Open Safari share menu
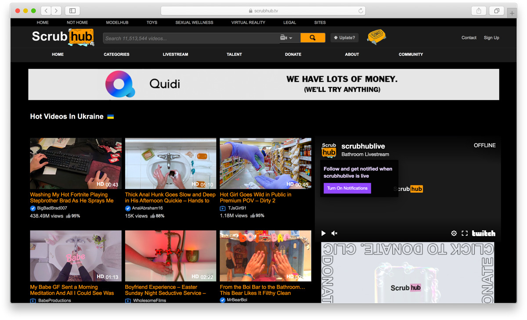This screenshot has width=527, height=320. 479,11
